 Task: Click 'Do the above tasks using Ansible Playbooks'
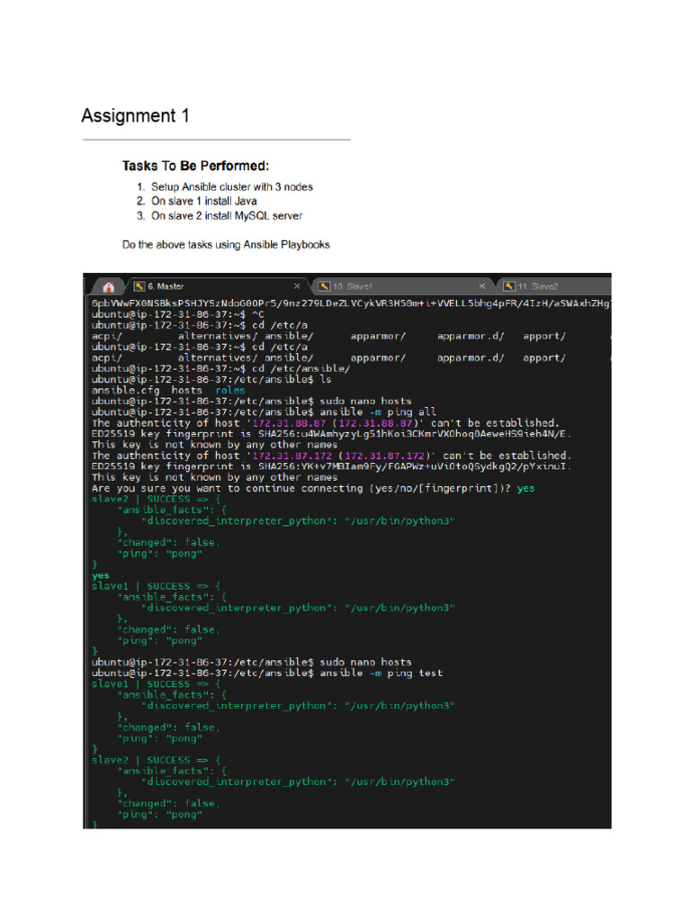pyautogui.click(x=226, y=245)
